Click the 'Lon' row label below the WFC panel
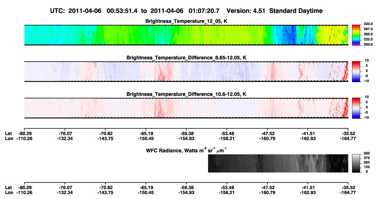This screenshot has width=387, height=199. point(9,193)
